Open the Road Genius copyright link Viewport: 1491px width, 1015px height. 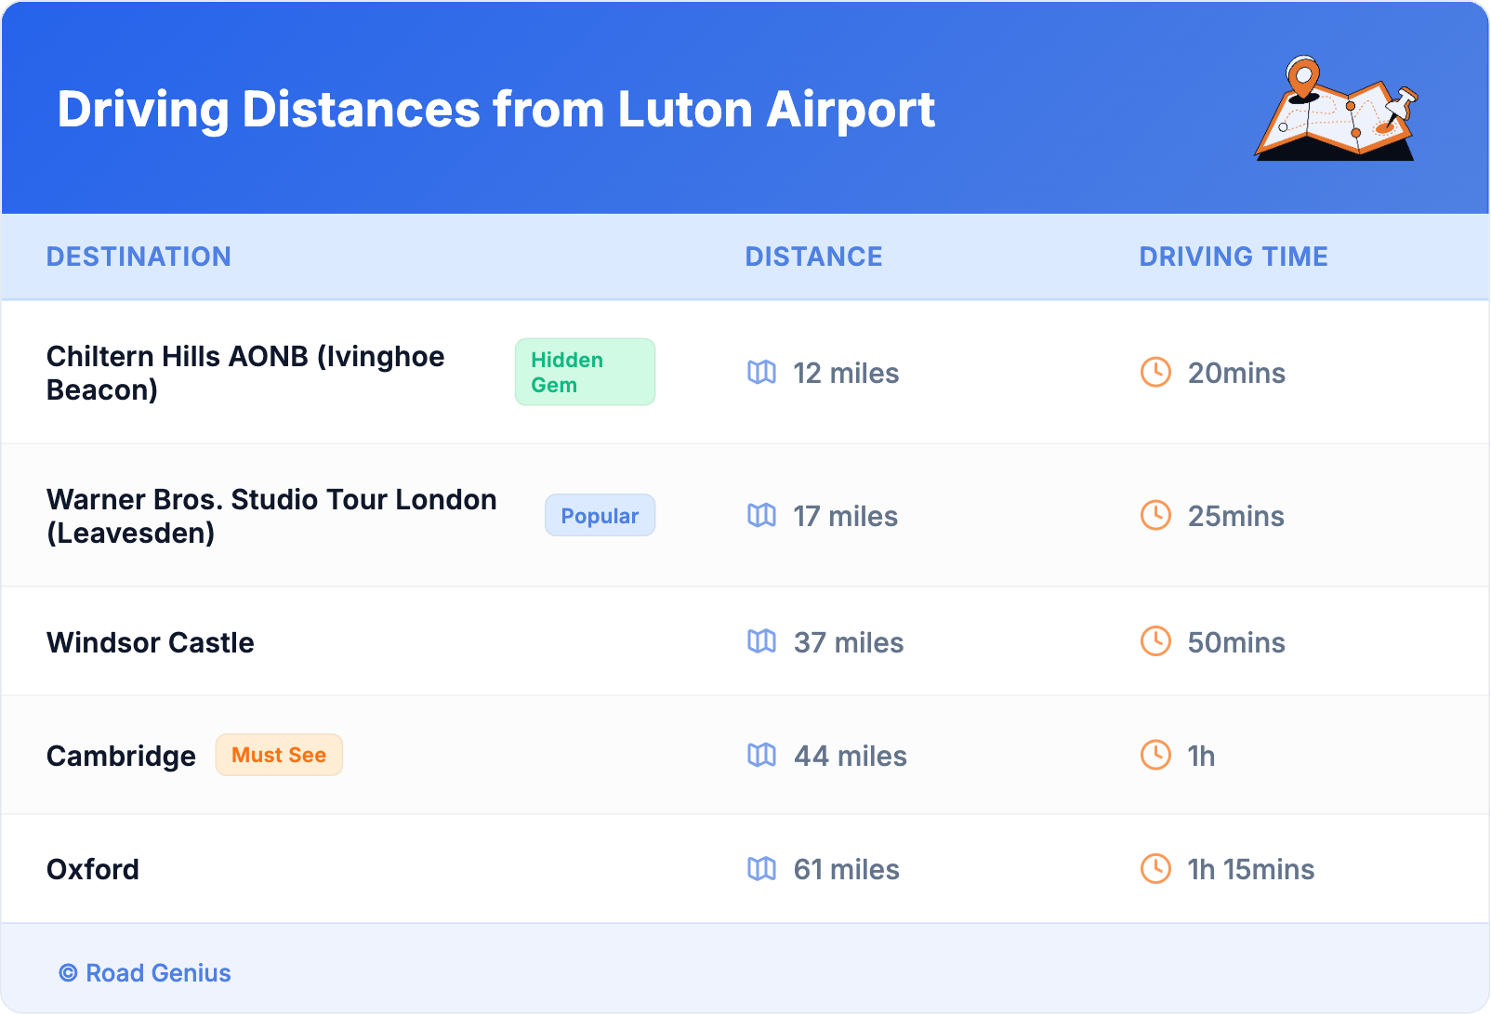click(145, 972)
